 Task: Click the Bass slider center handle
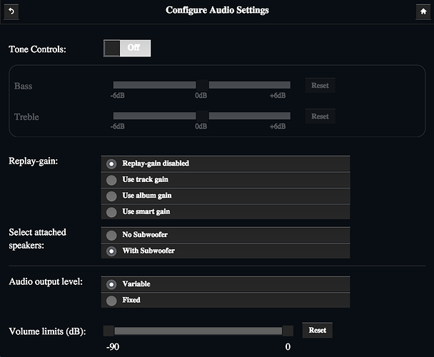(x=202, y=85)
